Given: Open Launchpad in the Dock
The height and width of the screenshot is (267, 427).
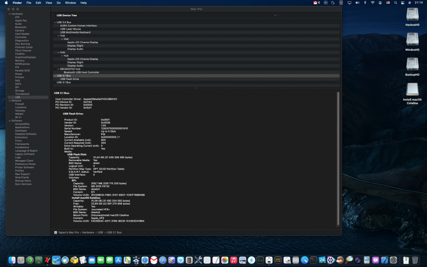Looking at the screenshot, I should click(x=20, y=260).
